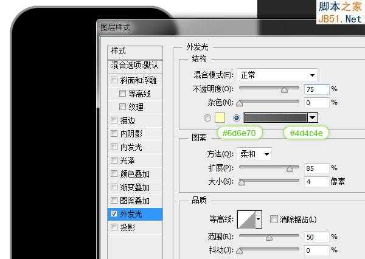Click the light yellow glow color swatch

[x=220, y=117]
